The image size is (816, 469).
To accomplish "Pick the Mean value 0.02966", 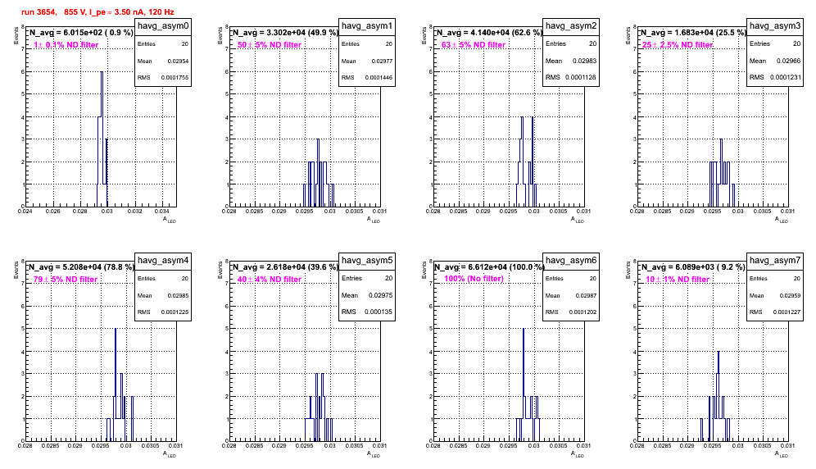I will point(788,61).
